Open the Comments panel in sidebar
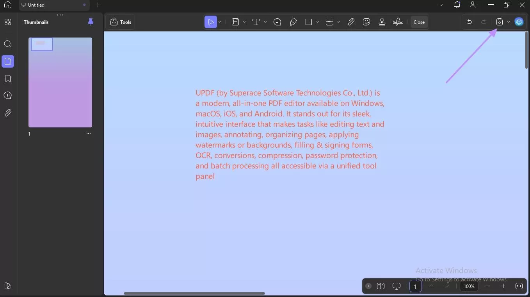This screenshot has width=530, height=297. pos(8,95)
